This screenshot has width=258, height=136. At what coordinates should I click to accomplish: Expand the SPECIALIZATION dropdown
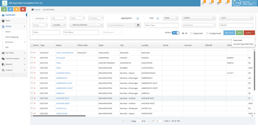(x=86, y=25)
